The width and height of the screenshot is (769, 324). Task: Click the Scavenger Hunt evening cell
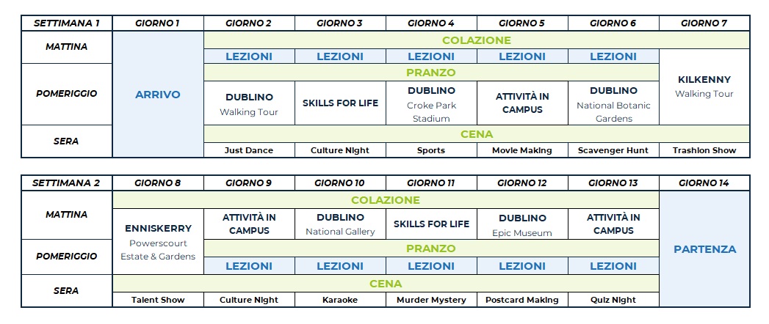(613, 150)
